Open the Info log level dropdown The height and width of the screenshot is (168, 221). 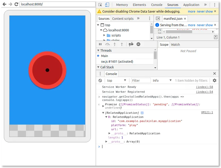point(162,80)
